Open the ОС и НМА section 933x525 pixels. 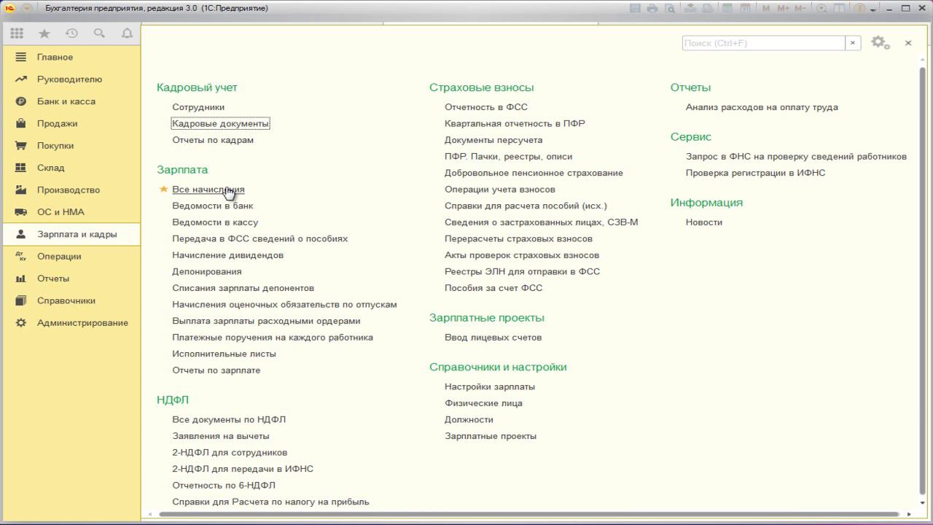pyautogui.click(x=70, y=212)
